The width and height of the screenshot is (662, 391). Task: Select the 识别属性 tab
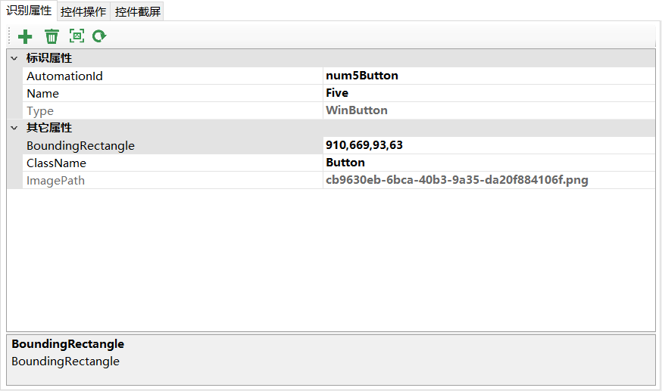coord(29,11)
